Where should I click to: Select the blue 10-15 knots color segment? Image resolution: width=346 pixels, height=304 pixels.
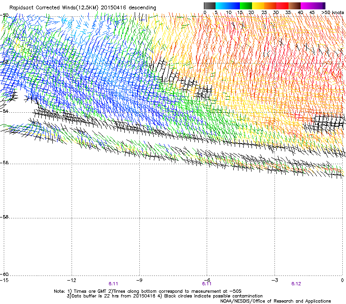click(x=234, y=6)
